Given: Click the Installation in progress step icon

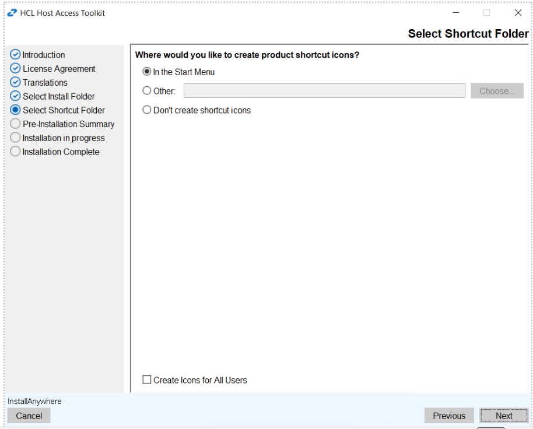Looking at the screenshot, I should (x=16, y=138).
